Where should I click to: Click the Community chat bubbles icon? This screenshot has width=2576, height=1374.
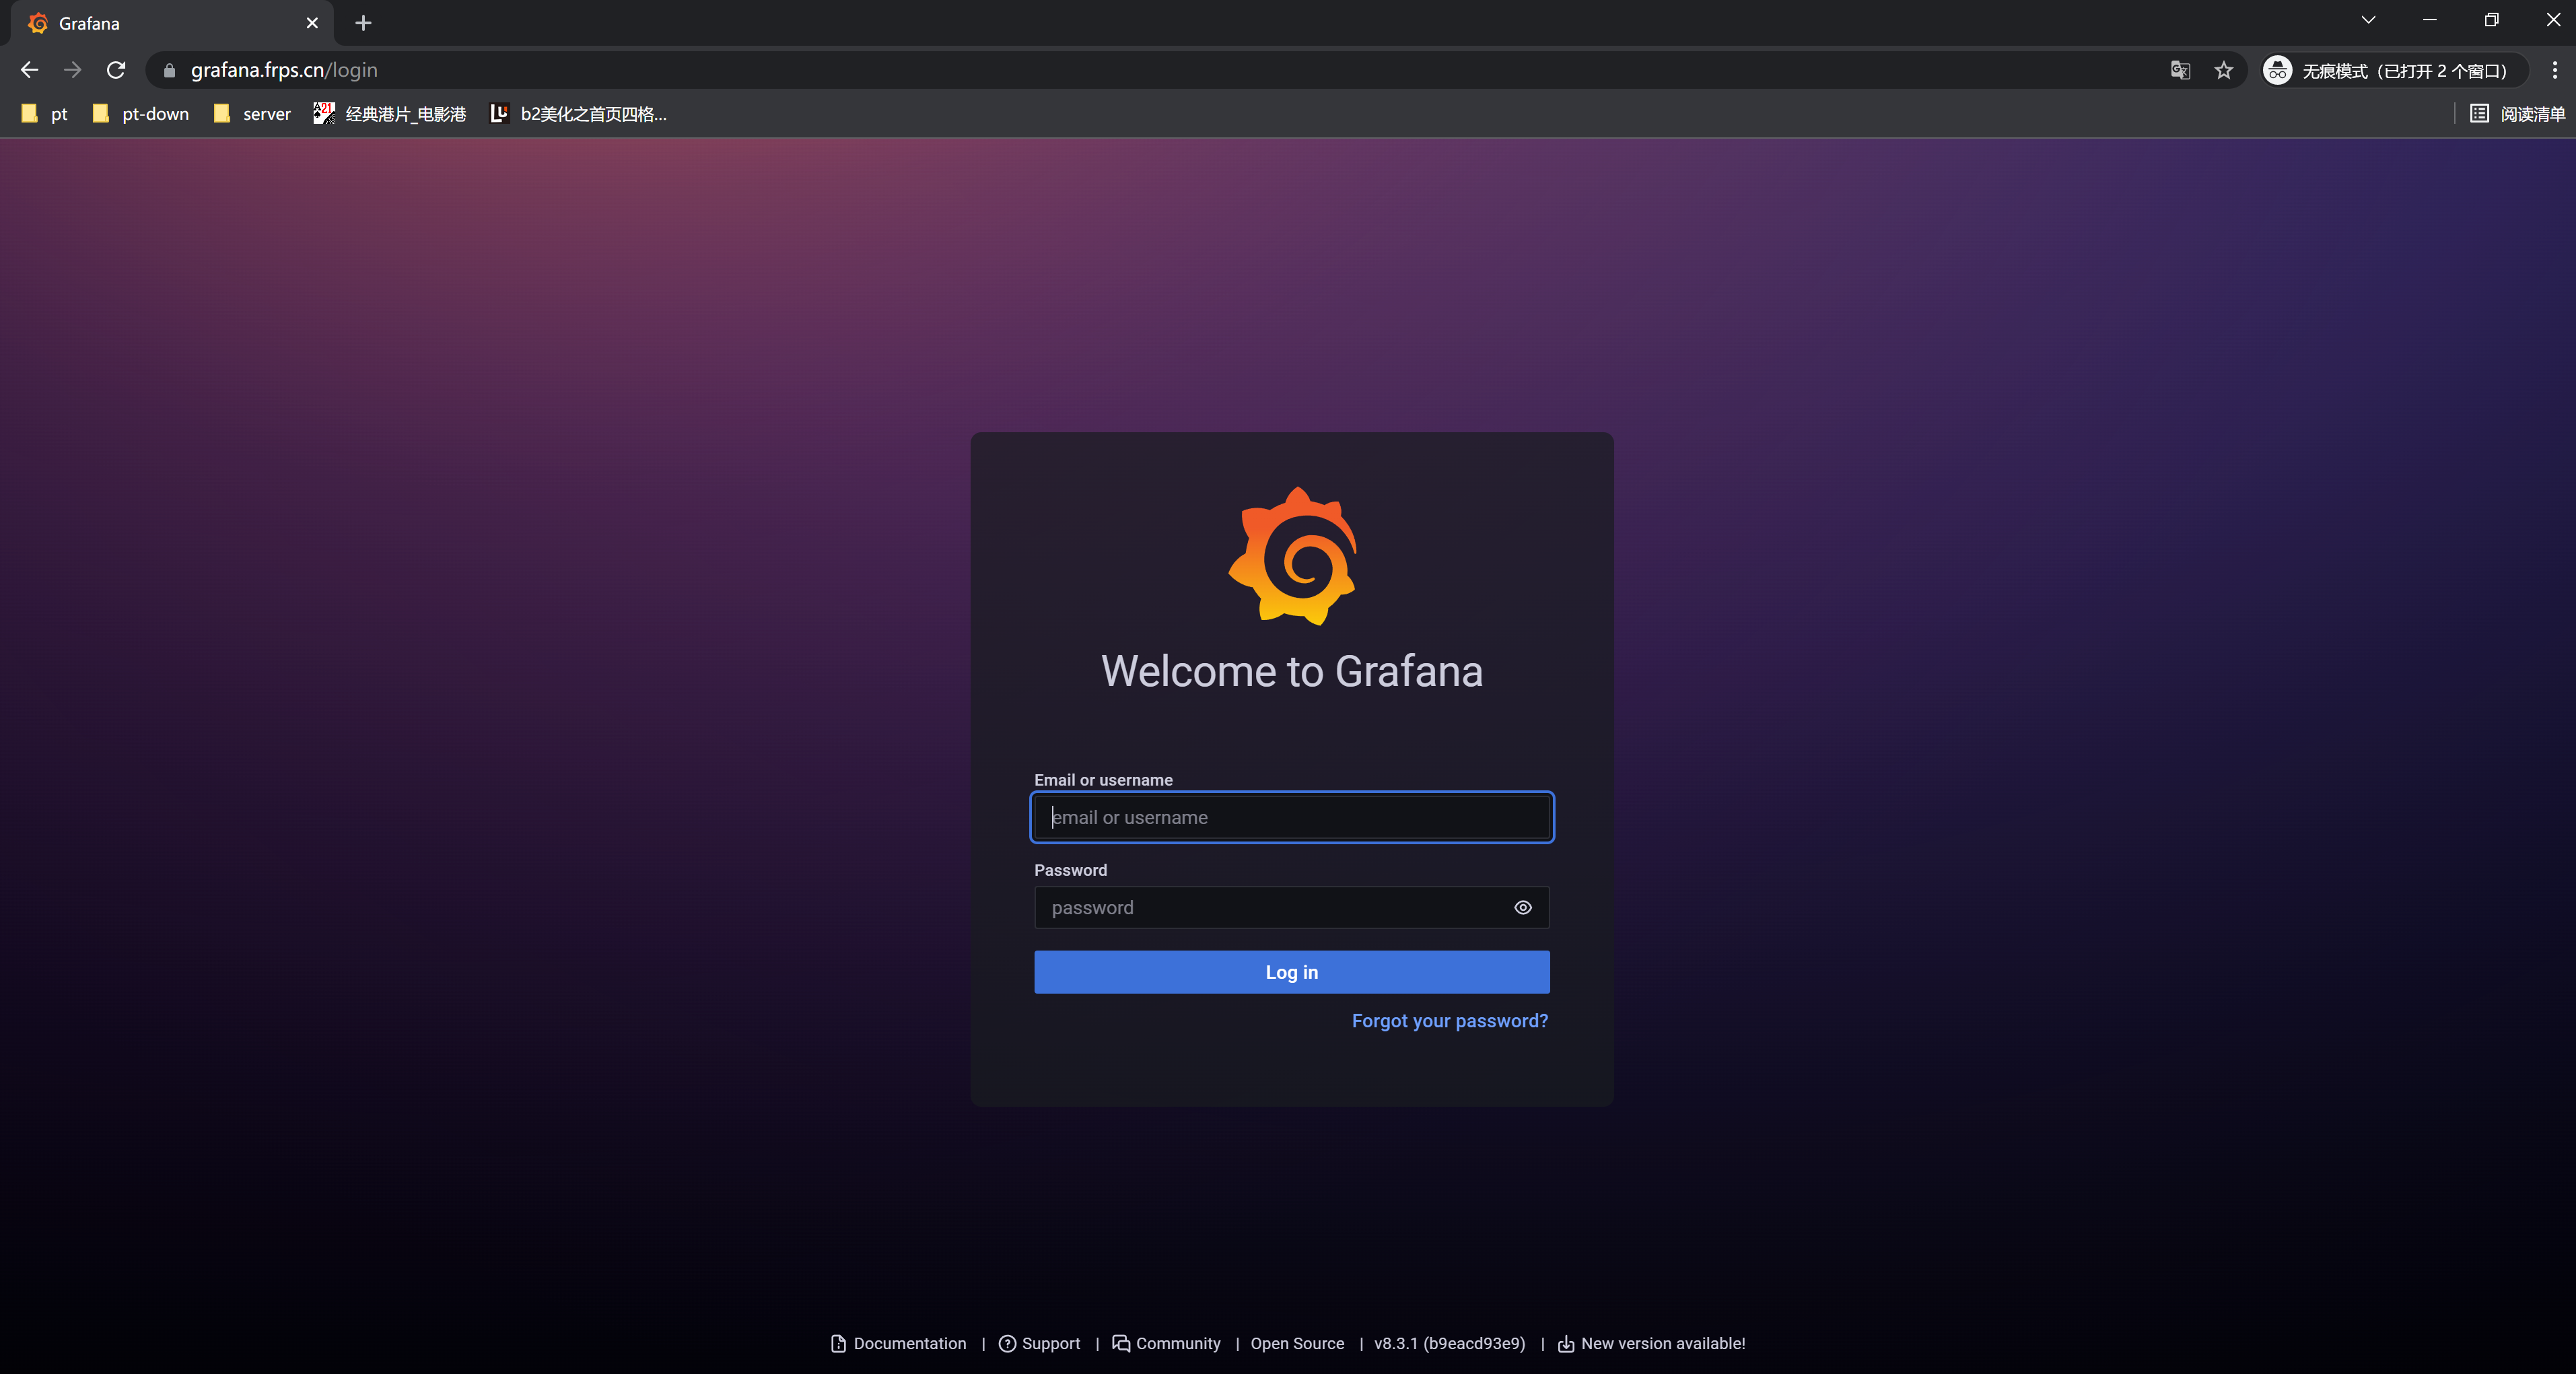tap(1121, 1343)
